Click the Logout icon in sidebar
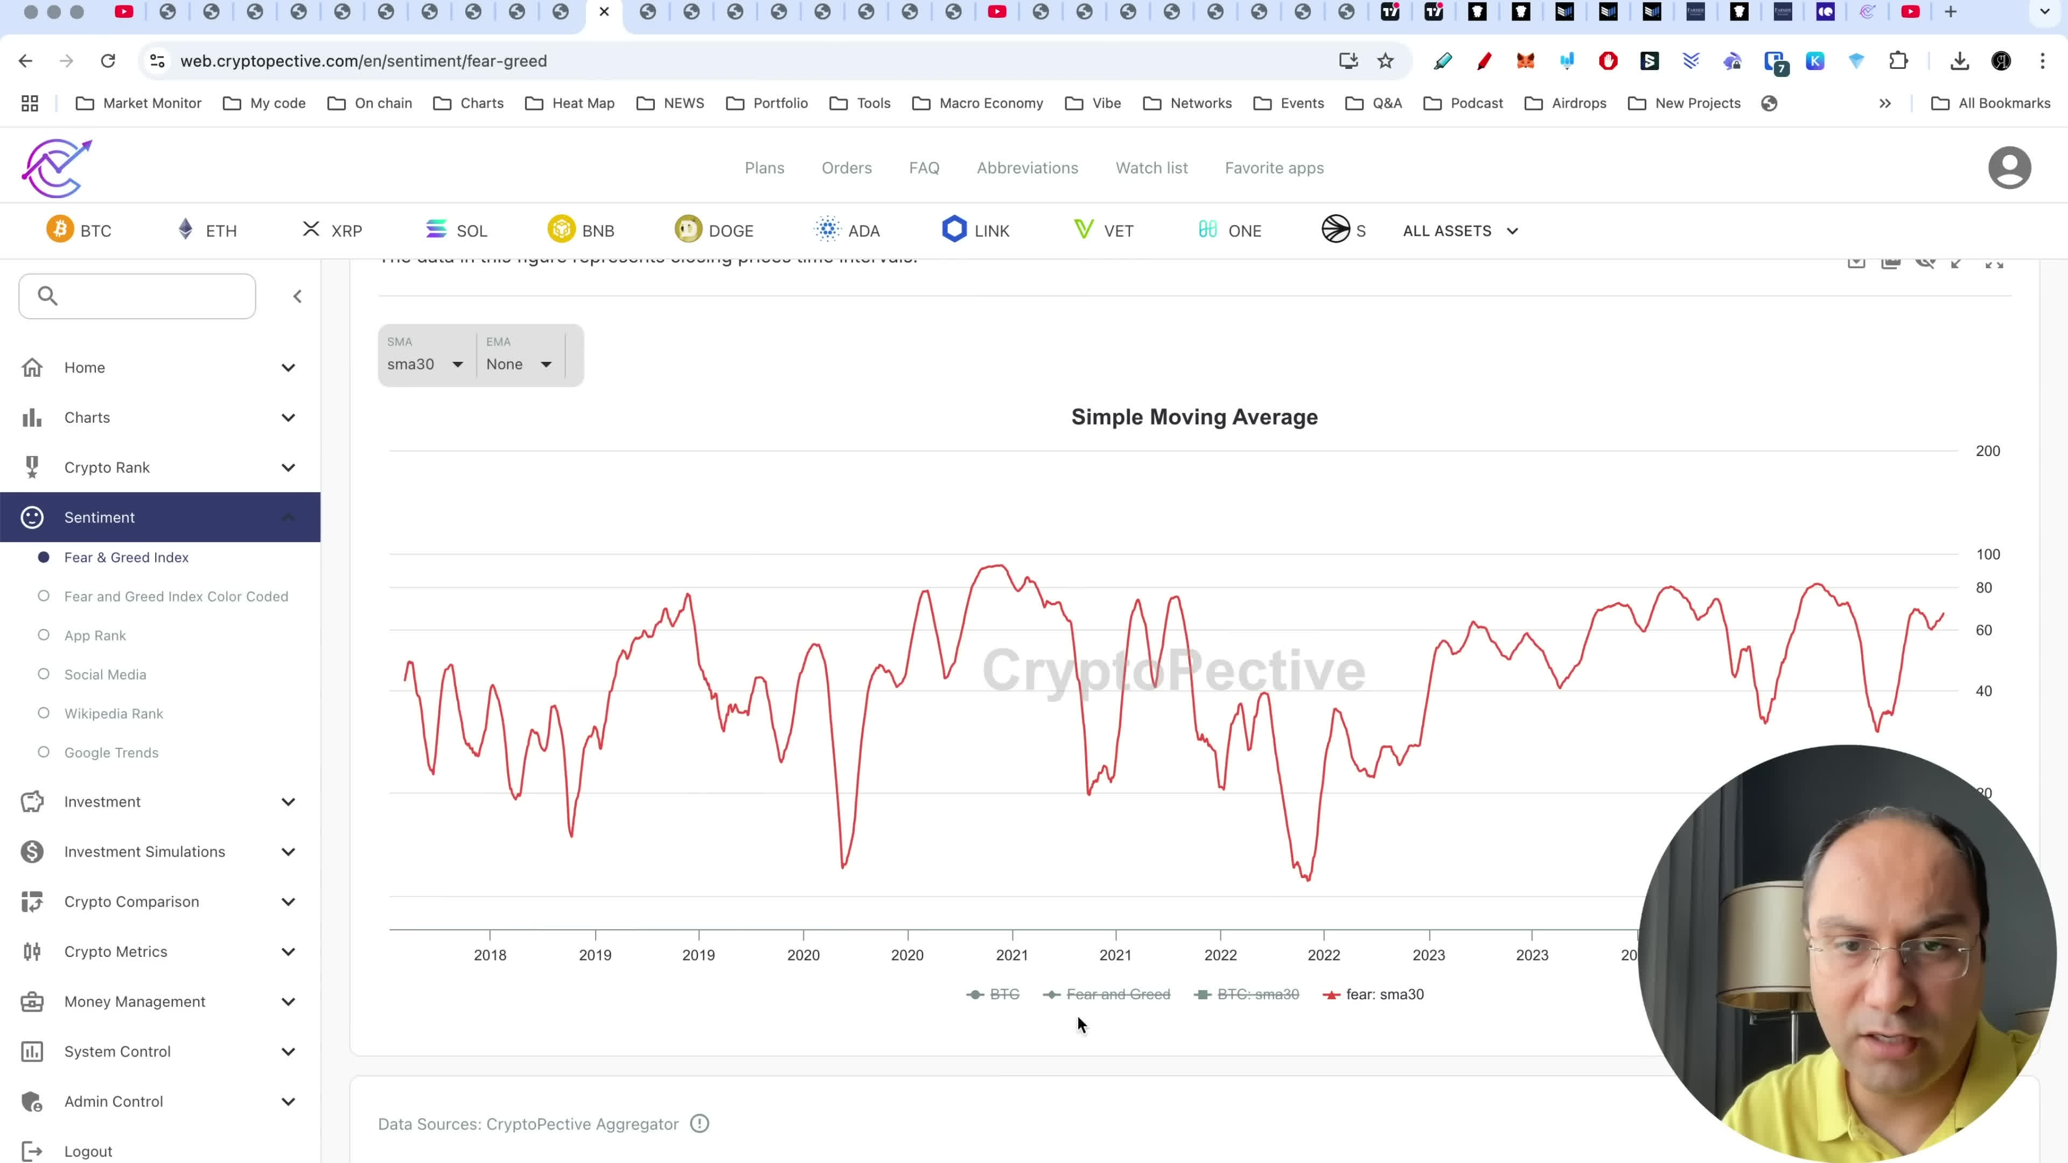 pyautogui.click(x=32, y=1151)
